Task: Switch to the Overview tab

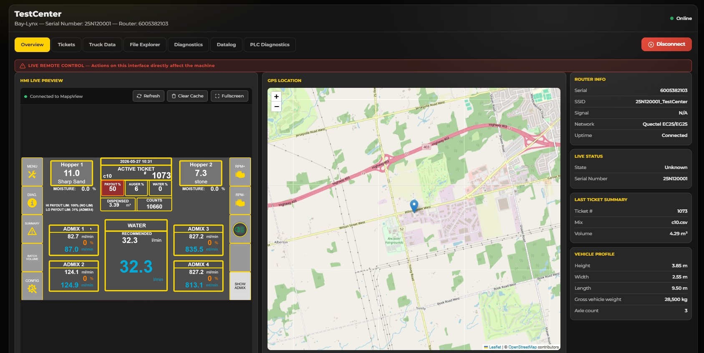Action: point(32,45)
